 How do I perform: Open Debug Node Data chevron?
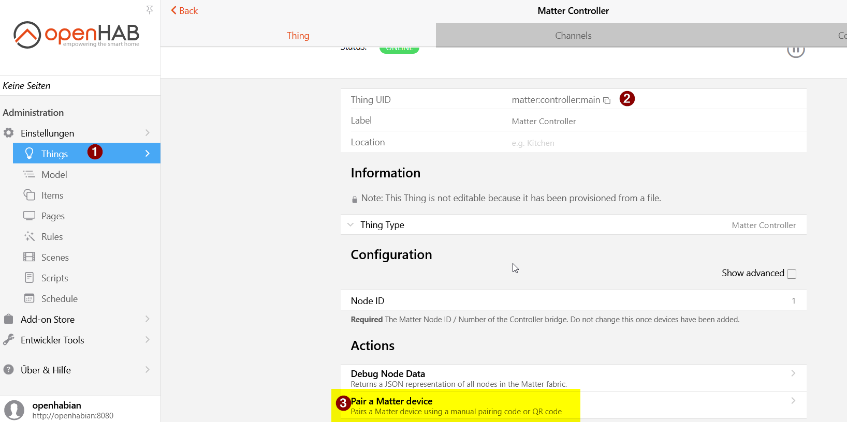point(793,373)
